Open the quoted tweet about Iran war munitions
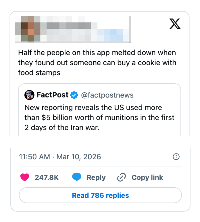 tap(99, 121)
